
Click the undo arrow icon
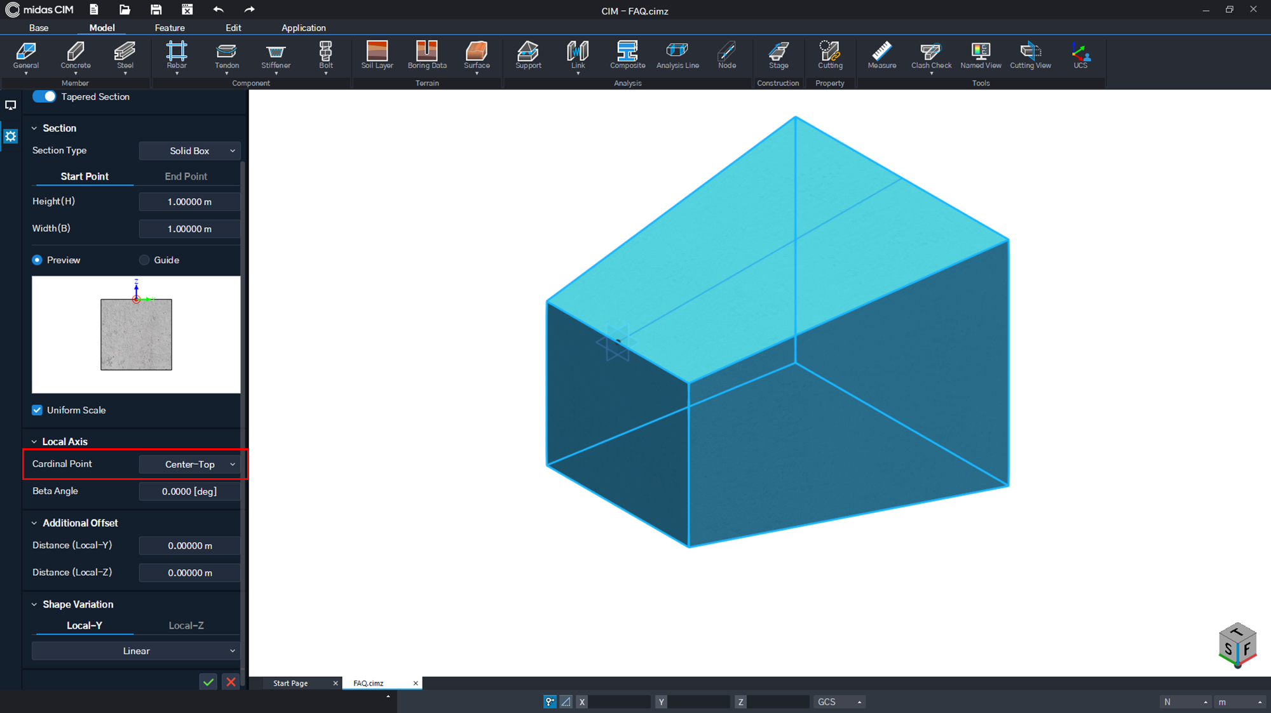218,10
